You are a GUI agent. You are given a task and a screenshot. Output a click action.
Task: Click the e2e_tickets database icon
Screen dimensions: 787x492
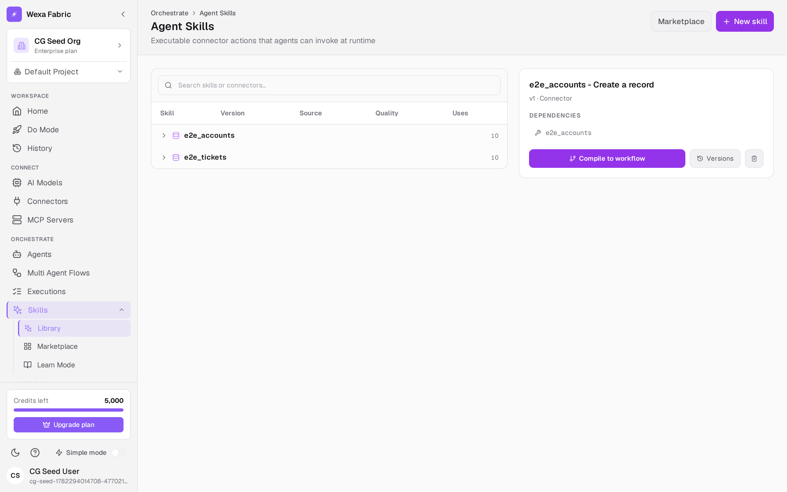click(176, 157)
